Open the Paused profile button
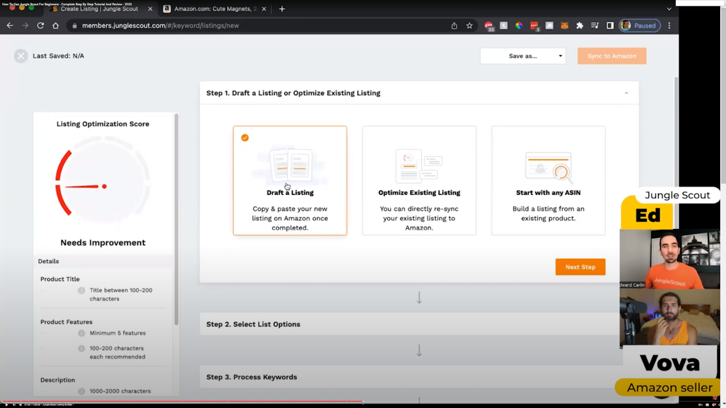 pyautogui.click(x=639, y=26)
